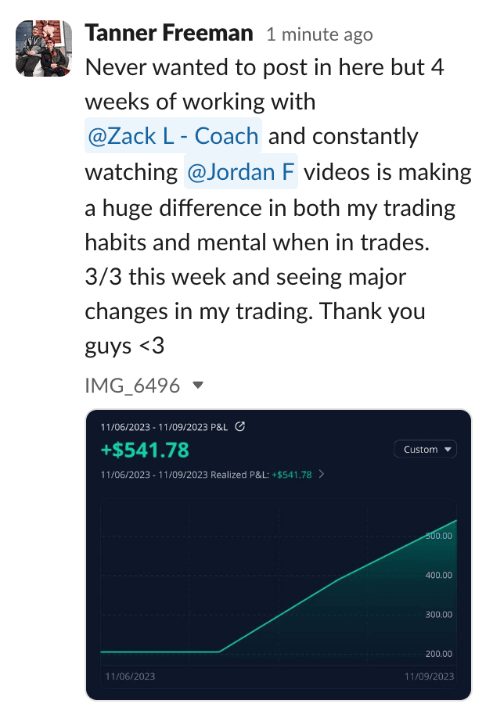The image size is (493, 718).
Task: Click the x-axis end date 11/09/2023
Action: (428, 677)
